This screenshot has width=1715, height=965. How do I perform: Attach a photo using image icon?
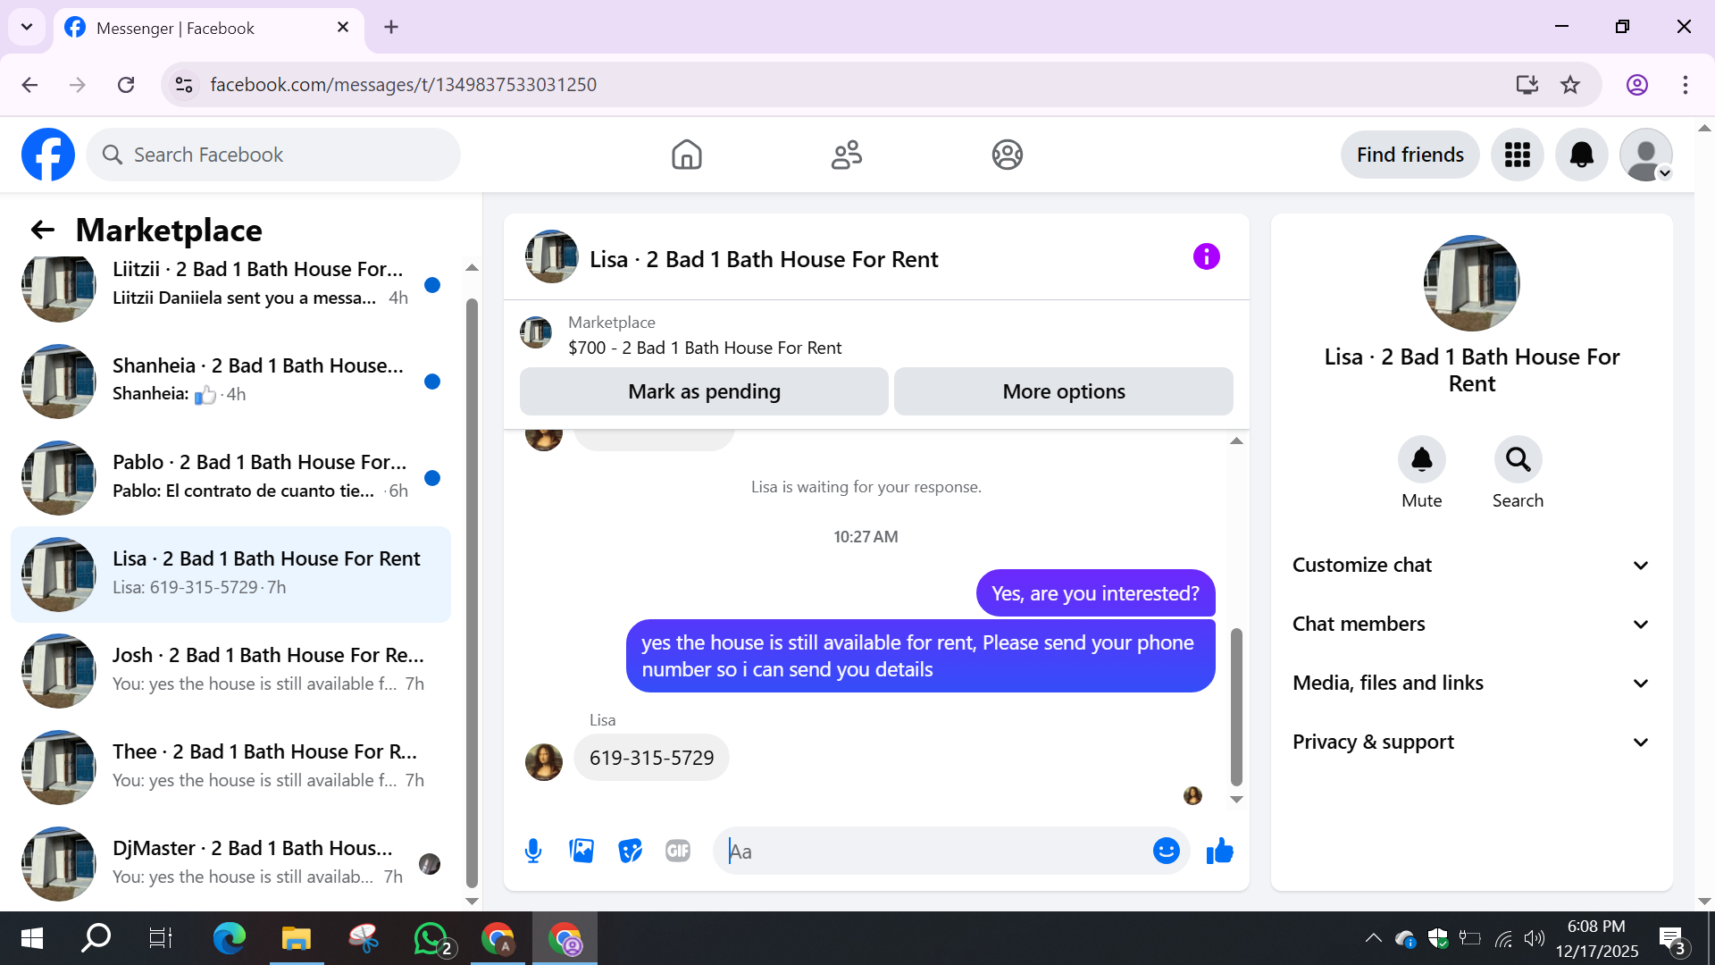(x=581, y=851)
